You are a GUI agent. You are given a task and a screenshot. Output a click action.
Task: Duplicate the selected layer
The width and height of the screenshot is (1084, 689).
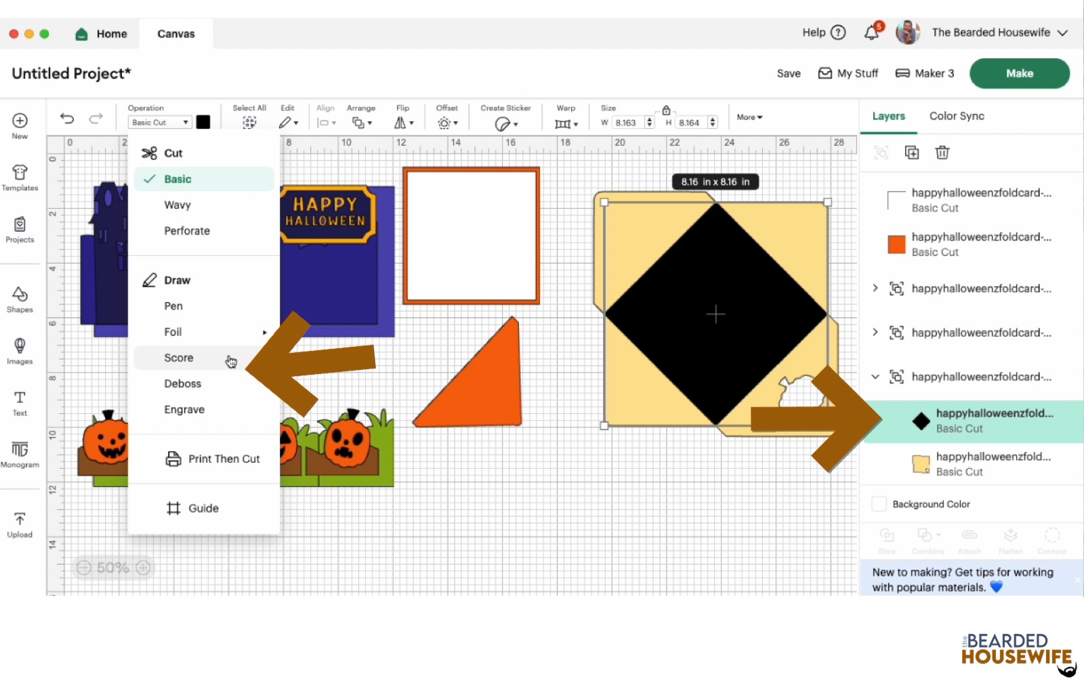pos(912,152)
